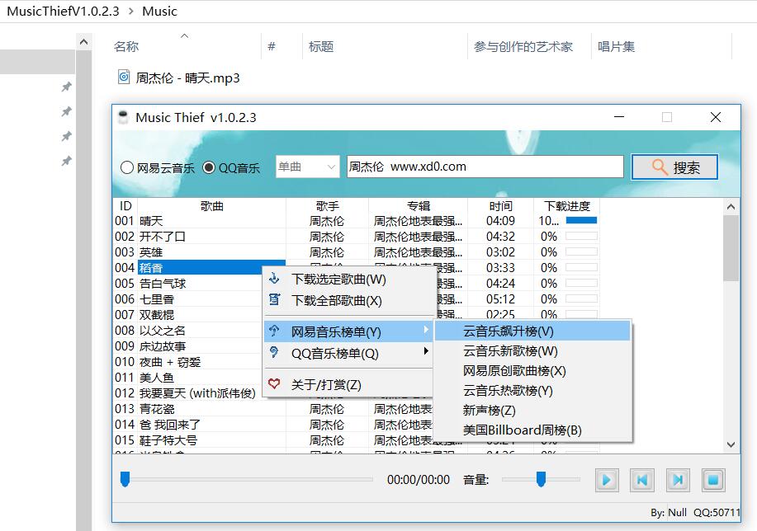757x531 pixels.
Task: Click the Stop playback button
Action: coord(713,479)
